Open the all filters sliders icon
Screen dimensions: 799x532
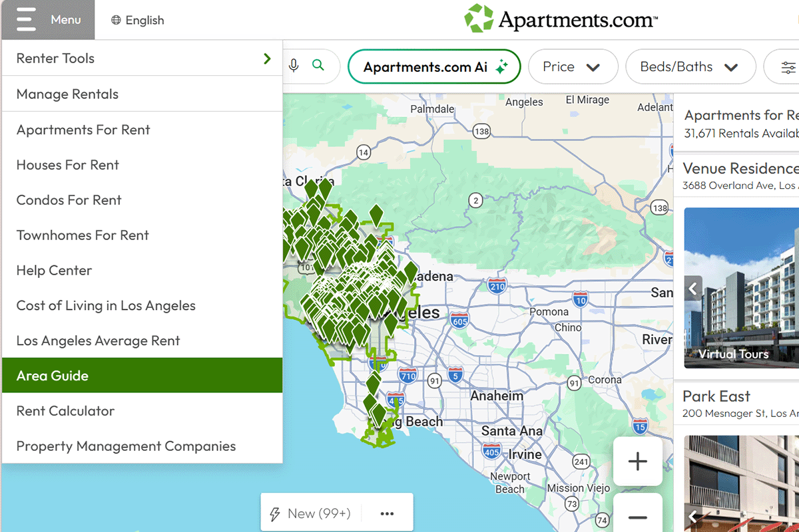coord(788,67)
